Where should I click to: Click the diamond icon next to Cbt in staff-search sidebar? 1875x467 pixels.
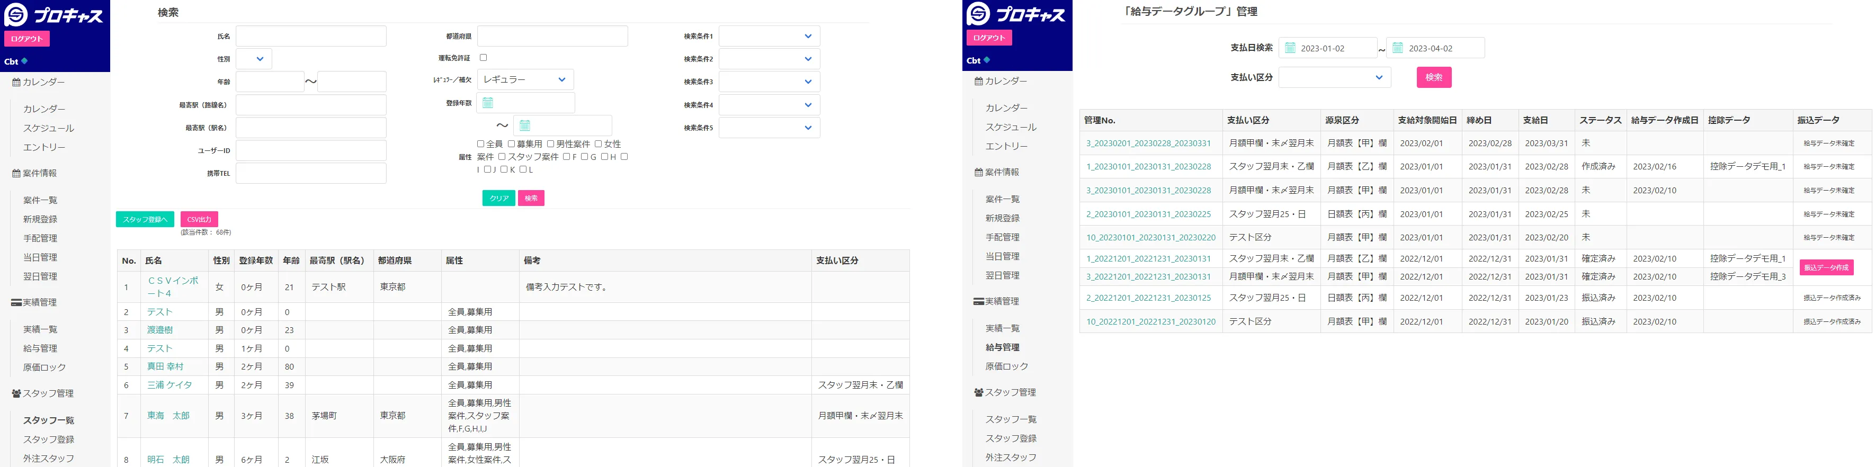tap(25, 61)
